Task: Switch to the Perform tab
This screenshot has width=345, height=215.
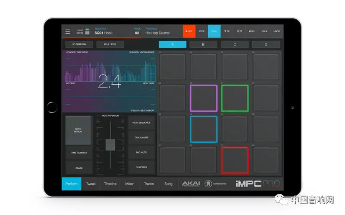Action: click(x=72, y=184)
